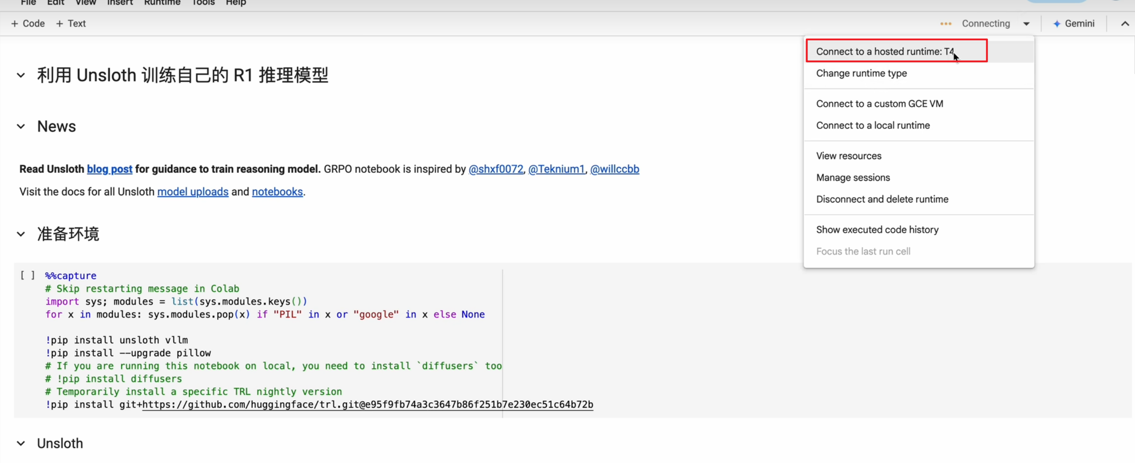1135x463 pixels.
Task: Collapse the Unsloth section
Action: click(x=21, y=443)
